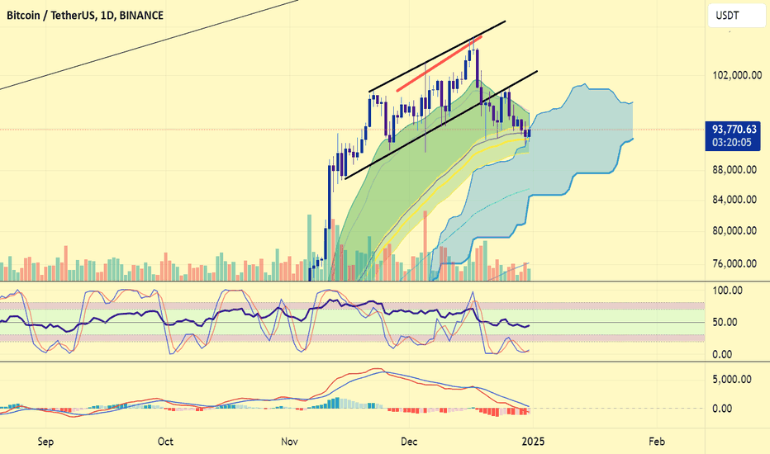Viewport: 770px width, 454px height.
Task: Select the upper black channel line
Action: coord(437,56)
